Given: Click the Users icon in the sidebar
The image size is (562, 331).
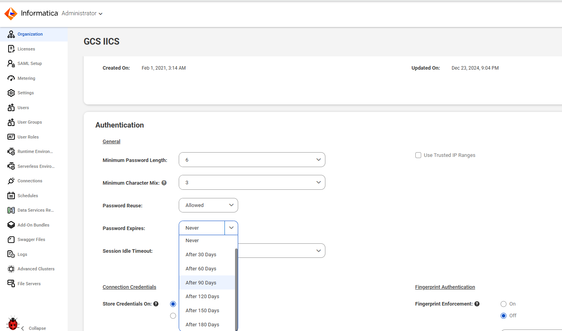Looking at the screenshot, I should pyautogui.click(x=11, y=108).
